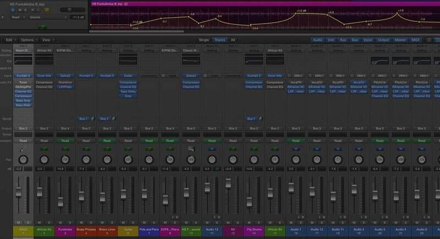Image resolution: width=440 pixels, height=239 pixels.
Task: Adjust the Bus 1 send knob on Fip Drums strip
Action: [x=260, y=119]
